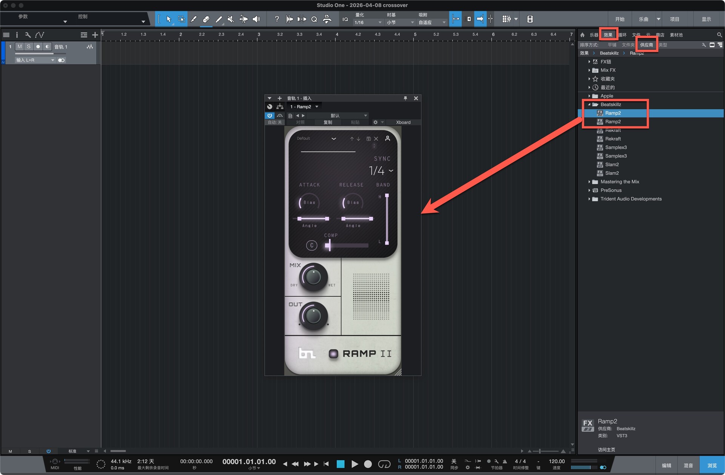
Task: Activate the Listen speaker tool
Action: coord(256,19)
